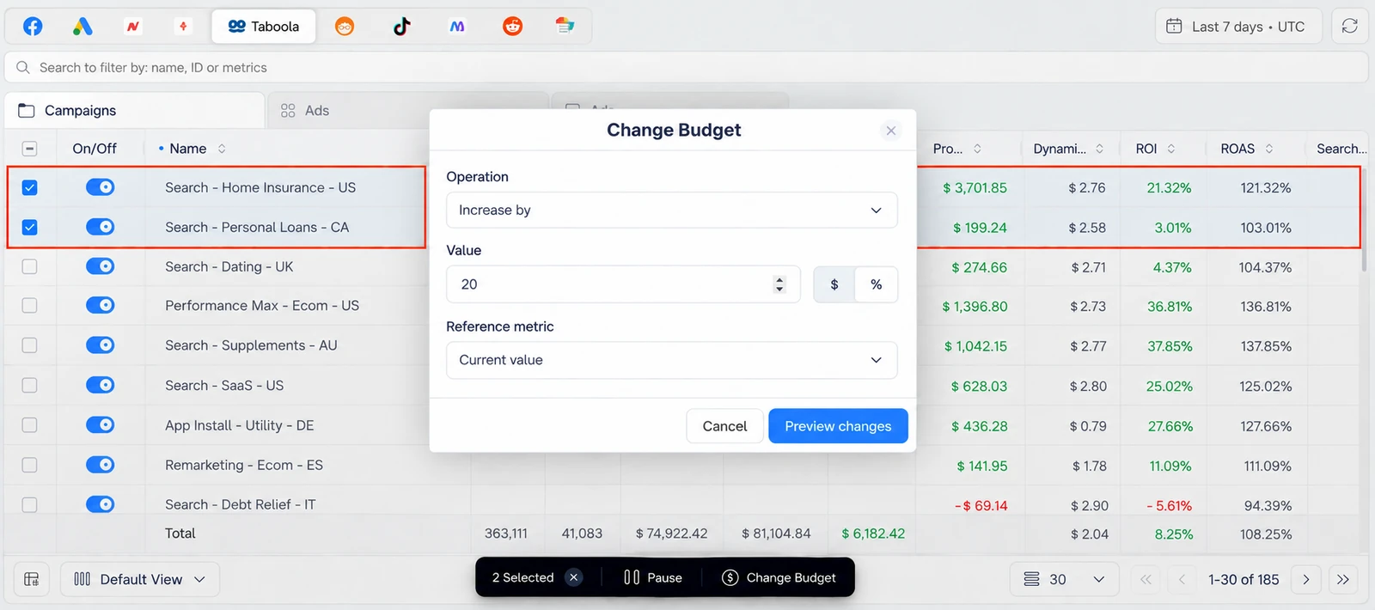Click Change Budget in the bulk action bar
Screen dimensions: 1375x610
coord(779,577)
